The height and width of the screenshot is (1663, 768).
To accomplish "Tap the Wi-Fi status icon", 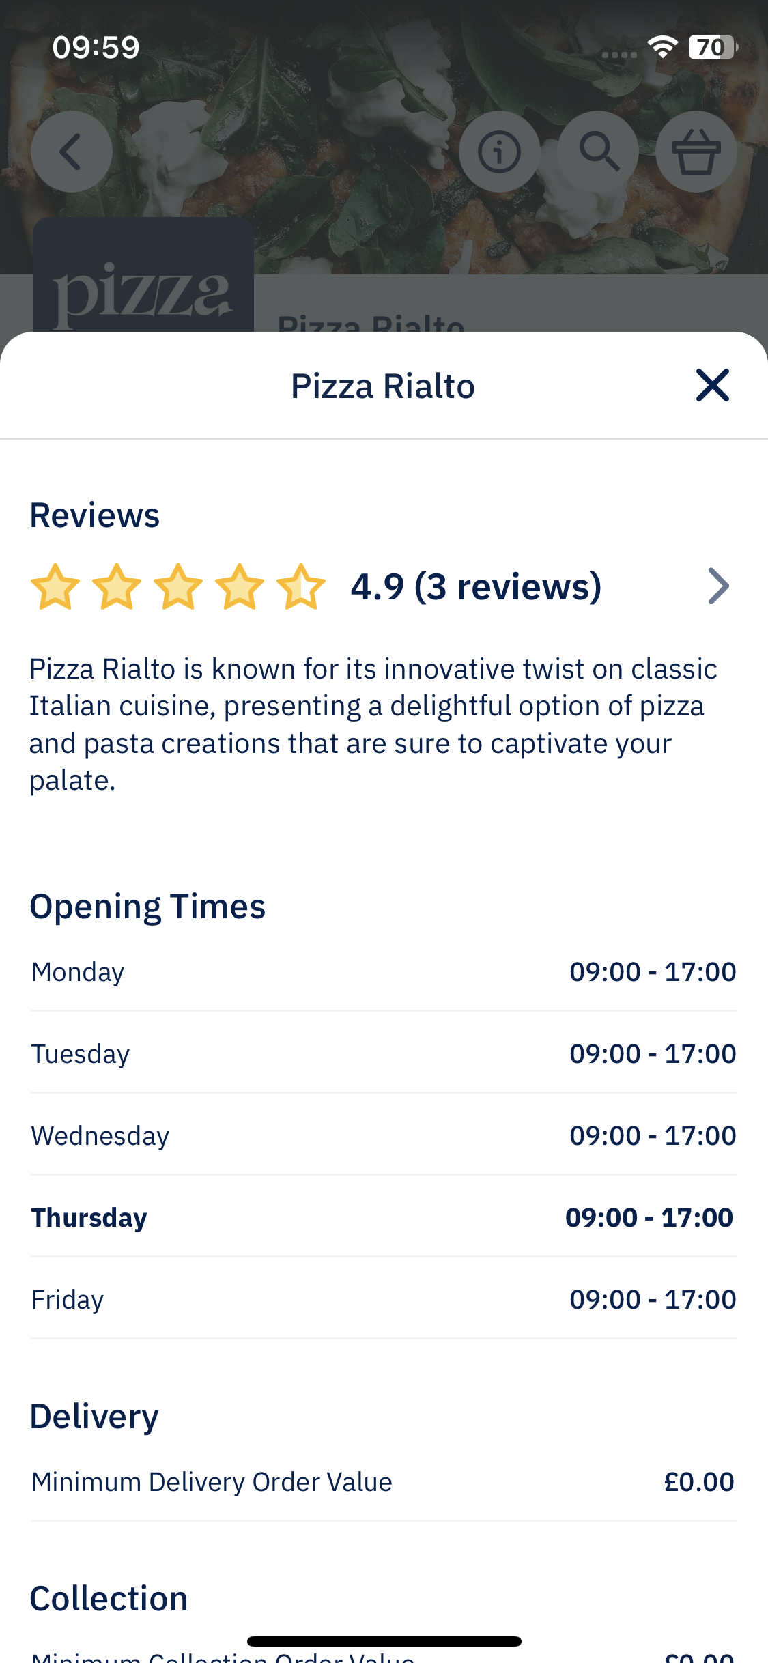I will 662,47.
